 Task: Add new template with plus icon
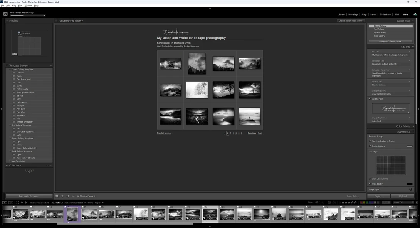coord(51,65)
